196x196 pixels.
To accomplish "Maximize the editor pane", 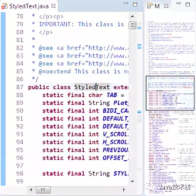I will 135,4.
